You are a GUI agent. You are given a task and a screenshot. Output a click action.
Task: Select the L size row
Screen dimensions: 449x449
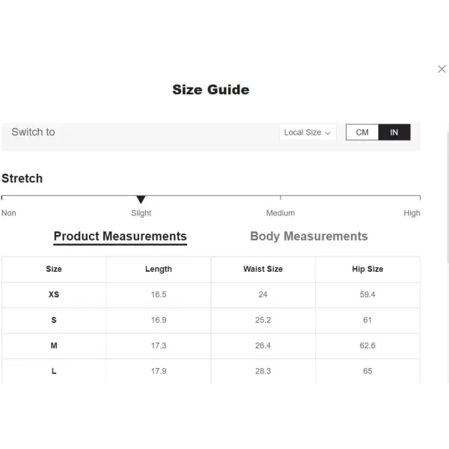click(x=211, y=371)
